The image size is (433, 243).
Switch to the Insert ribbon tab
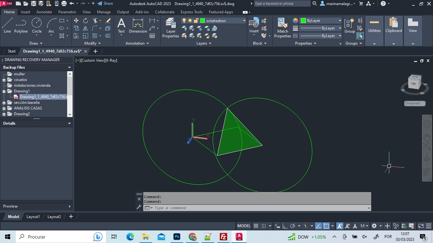25,12
